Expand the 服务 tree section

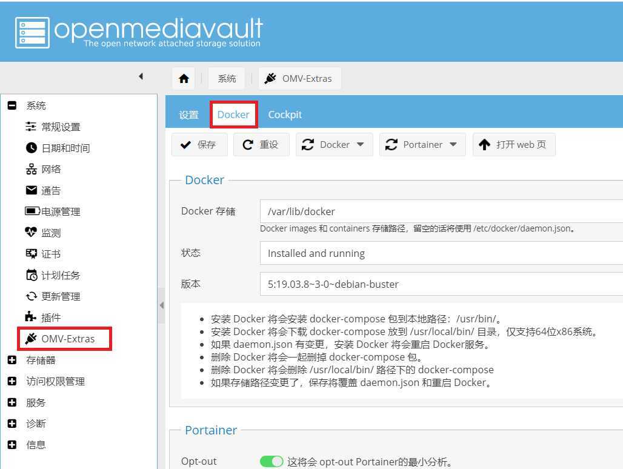[12, 402]
